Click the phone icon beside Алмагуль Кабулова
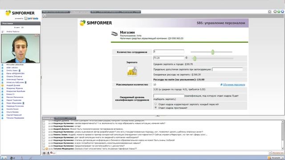Screen dimensions: 285x160 point(26,82)
